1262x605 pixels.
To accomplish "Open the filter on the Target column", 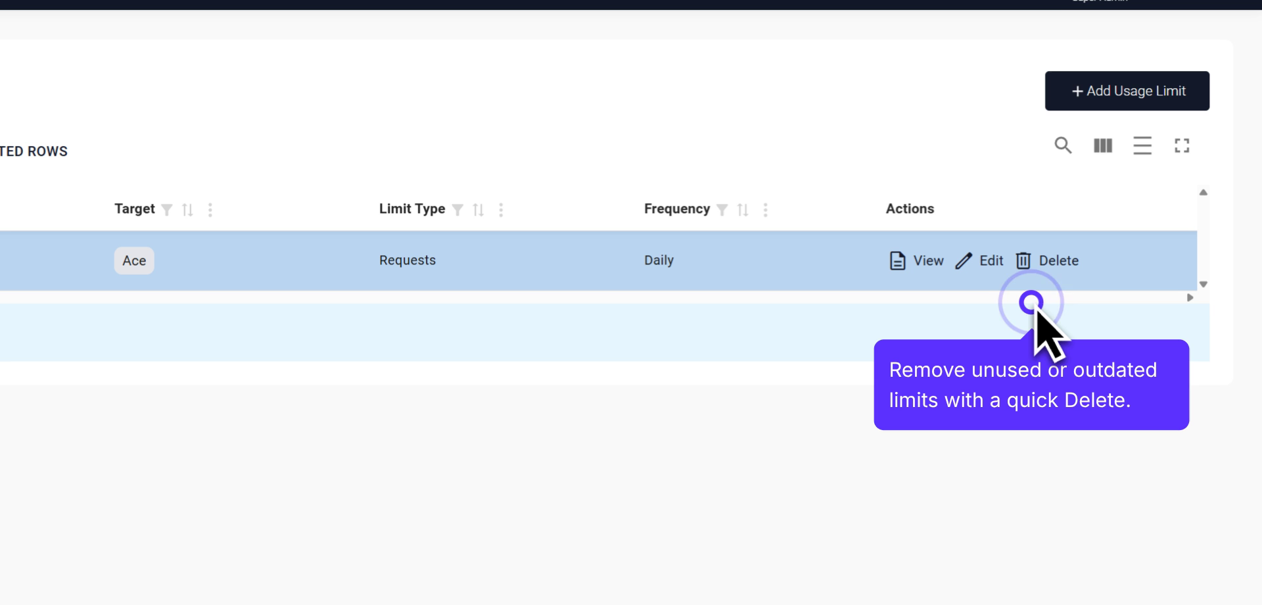I will tap(166, 209).
